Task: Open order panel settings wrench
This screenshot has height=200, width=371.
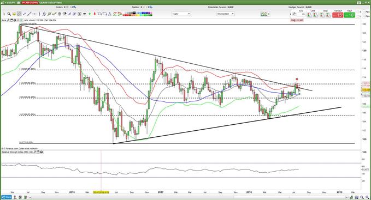Action: (294, 14)
